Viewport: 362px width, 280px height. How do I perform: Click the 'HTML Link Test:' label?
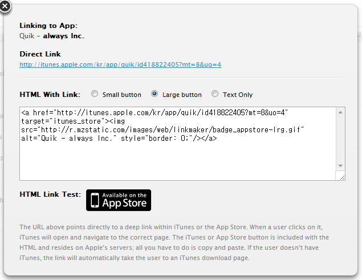[50, 194]
